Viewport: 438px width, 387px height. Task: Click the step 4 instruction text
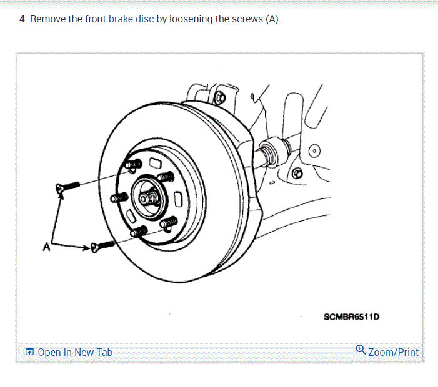pyautogui.click(x=150, y=19)
